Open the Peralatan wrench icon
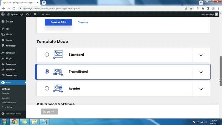The width and height of the screenshot is (222, 125). point(3,70)
